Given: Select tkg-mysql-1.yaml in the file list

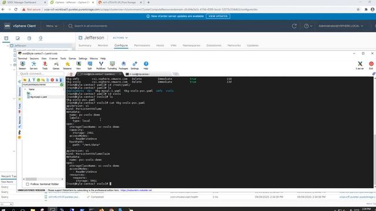Looking at the screenshot, I should tap(39, 97).
